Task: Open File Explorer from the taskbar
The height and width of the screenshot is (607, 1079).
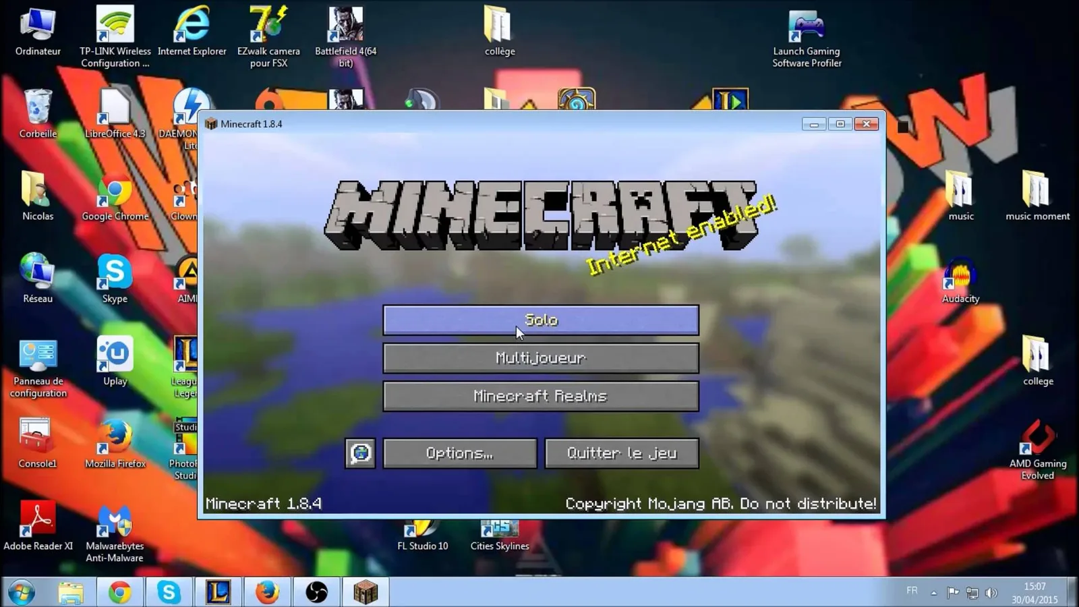Action: point(71,593)
